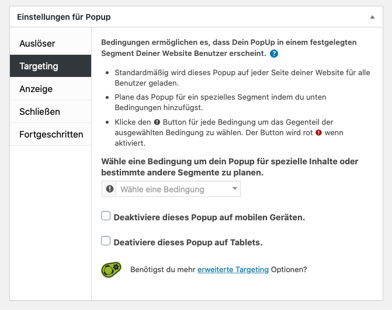The image size is (392, 310).
Task: Click the mobile devices checkbox label text
Action: [209, 217]
